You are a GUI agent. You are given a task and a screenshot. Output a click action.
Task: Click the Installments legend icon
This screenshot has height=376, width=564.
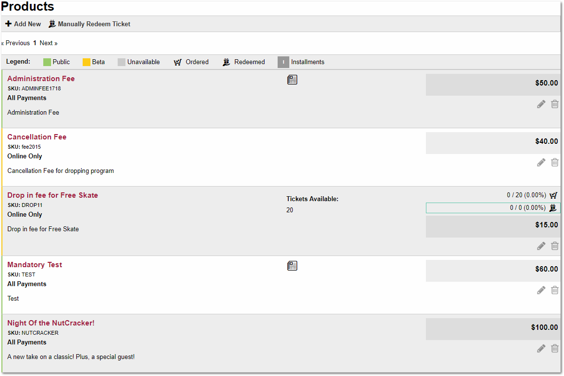[283, 62]
